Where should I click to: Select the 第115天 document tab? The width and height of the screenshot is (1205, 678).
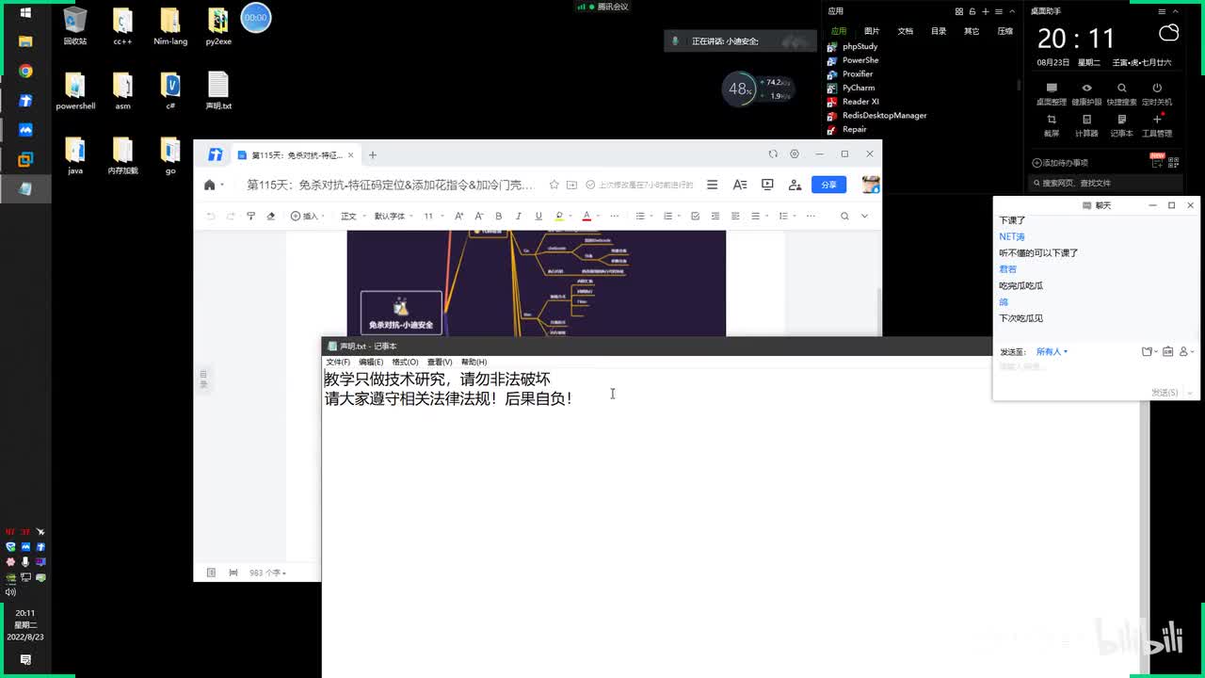(295, 155)
